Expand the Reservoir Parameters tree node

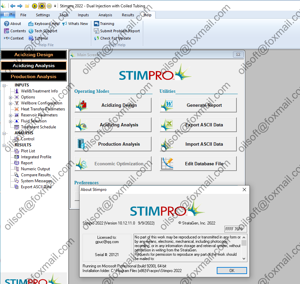[x=11, y=115]
